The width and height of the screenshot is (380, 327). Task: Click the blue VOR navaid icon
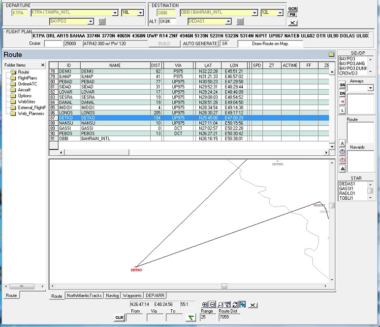(x=342, y=152)
